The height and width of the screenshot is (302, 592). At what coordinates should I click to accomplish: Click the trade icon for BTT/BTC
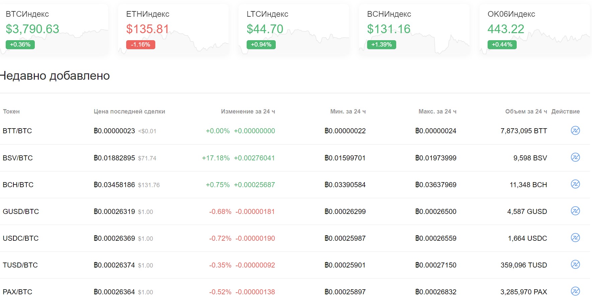[x=575, y=131]
